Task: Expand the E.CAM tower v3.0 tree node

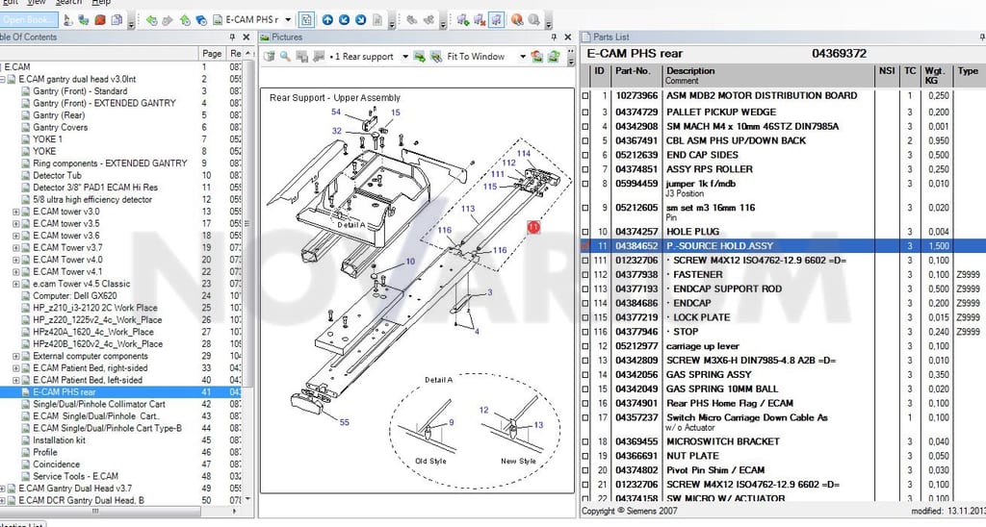Action: (15, 212)
